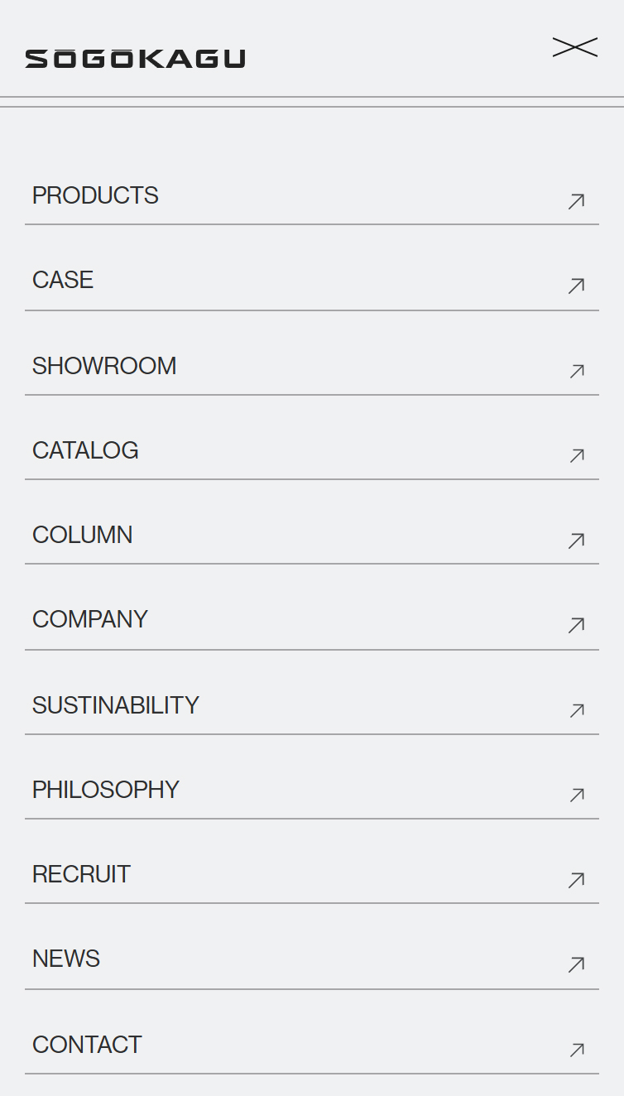
Task: Go to home via the SOGOKAGU logo
Action: 135,59
